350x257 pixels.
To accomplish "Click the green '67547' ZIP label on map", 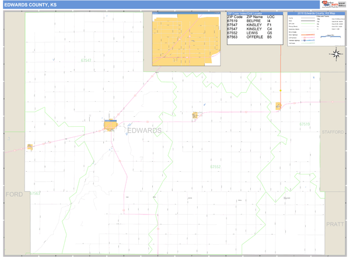I will tap(86, 60).
